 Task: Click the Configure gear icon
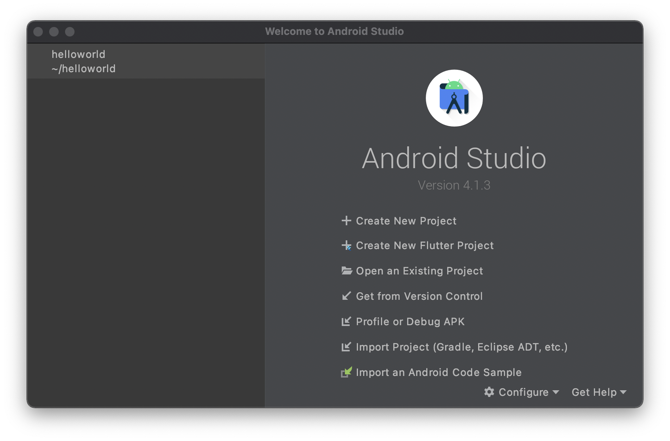[489, 392]
